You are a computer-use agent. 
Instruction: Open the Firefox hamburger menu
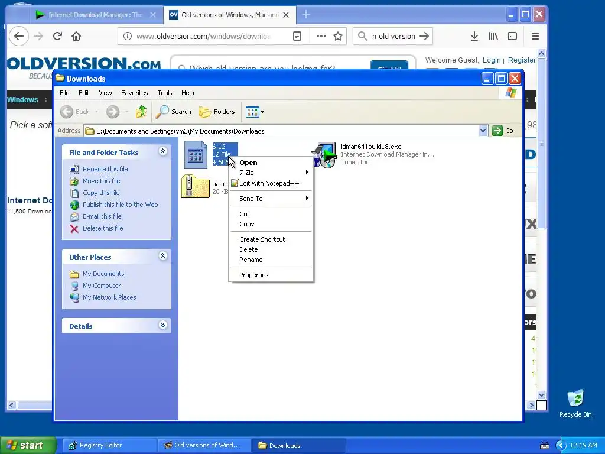click(535, 36)
